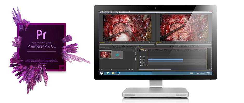The height and width of the screenshot is (103, 244).
Task: Toggle lock on the A1 track
Action: (x=140, y=61)
